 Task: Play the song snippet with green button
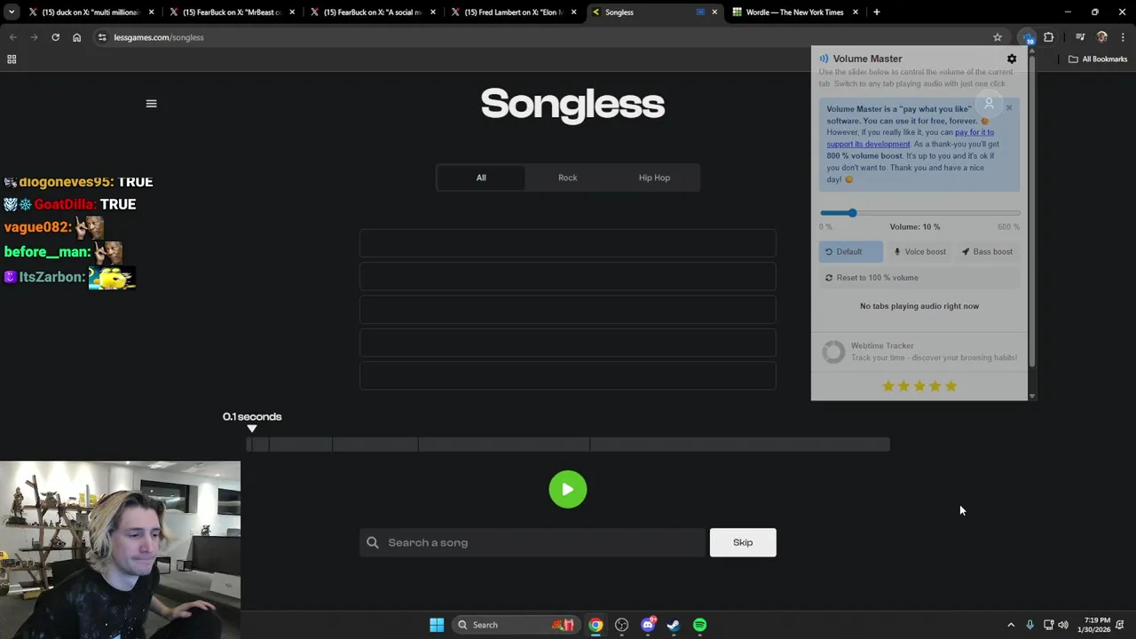point(568,489)
